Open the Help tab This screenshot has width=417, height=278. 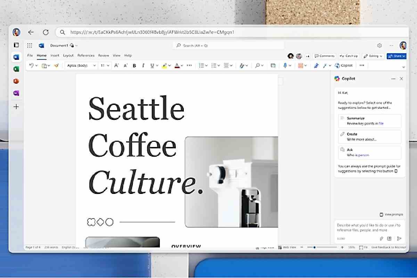tap(128, 56)
